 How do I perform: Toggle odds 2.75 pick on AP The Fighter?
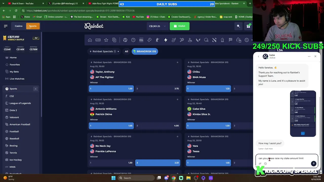point(158,88)
